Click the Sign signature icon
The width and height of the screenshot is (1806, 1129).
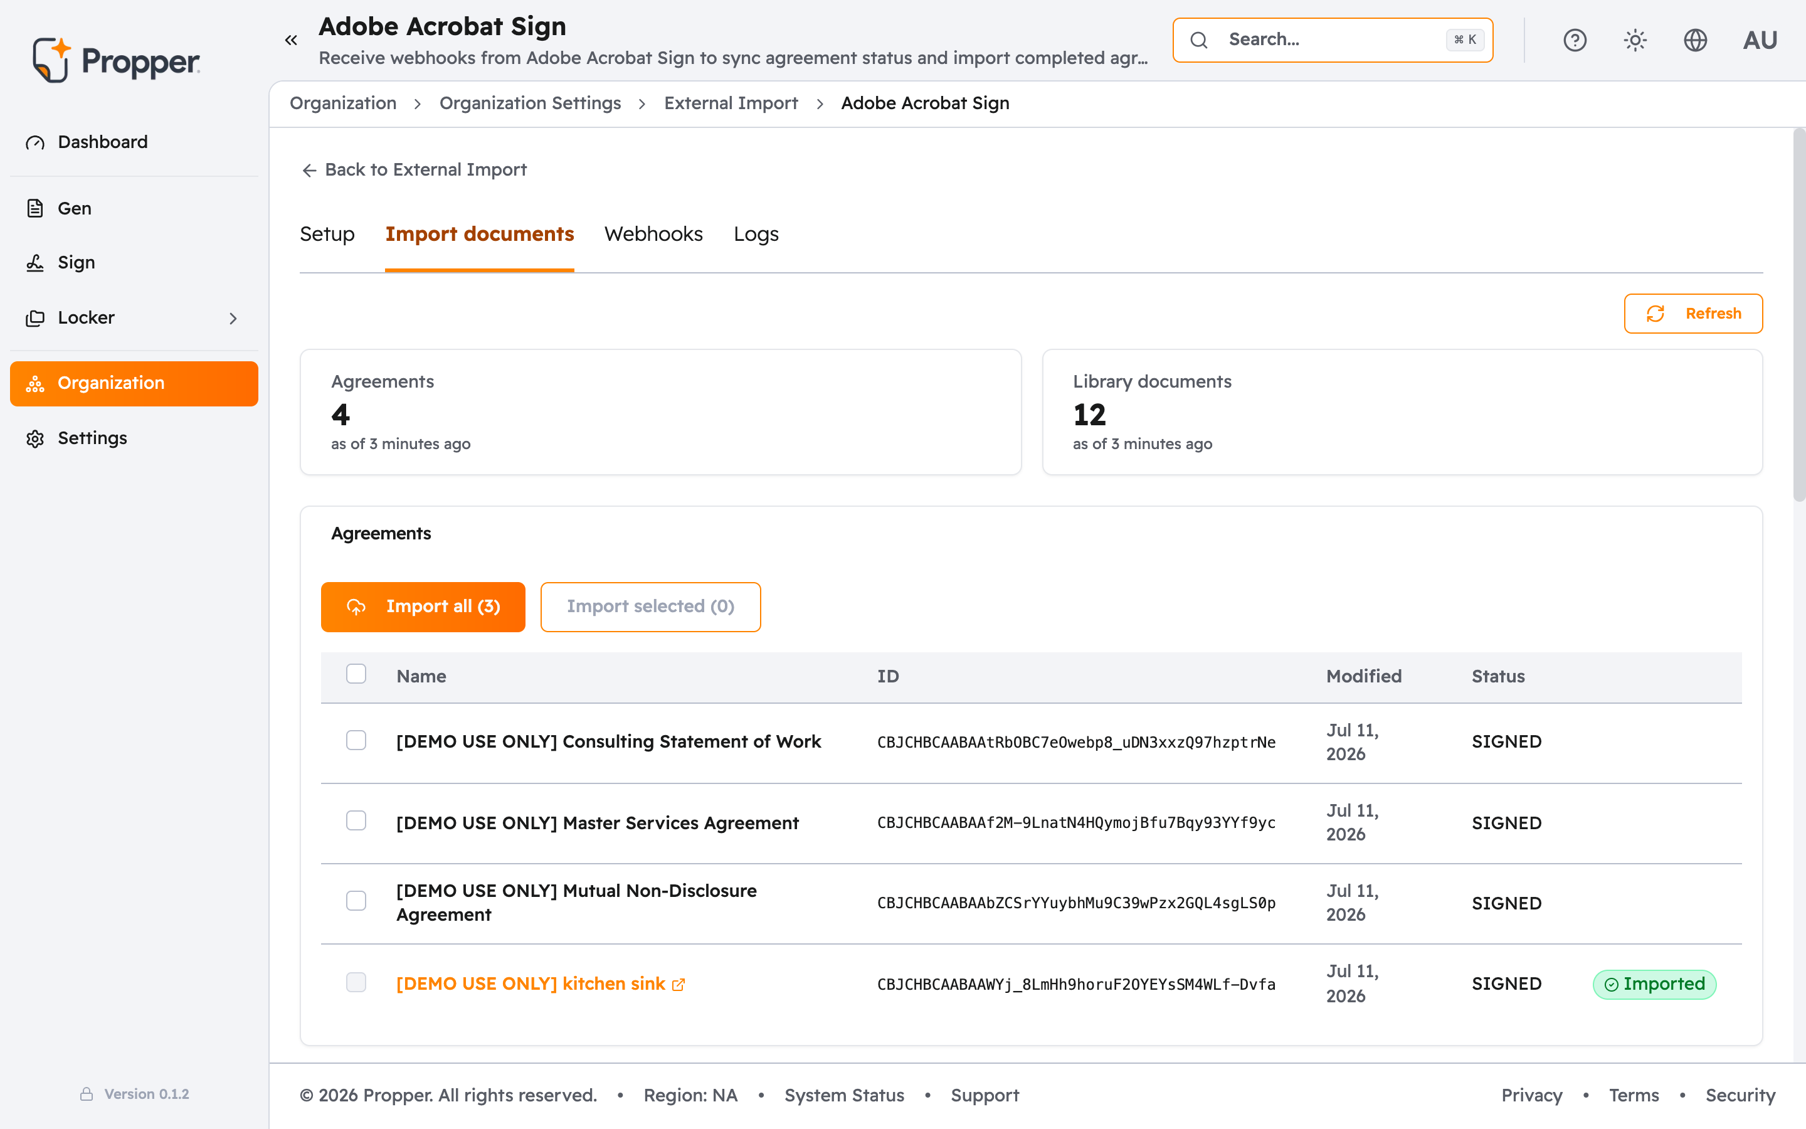35,263
